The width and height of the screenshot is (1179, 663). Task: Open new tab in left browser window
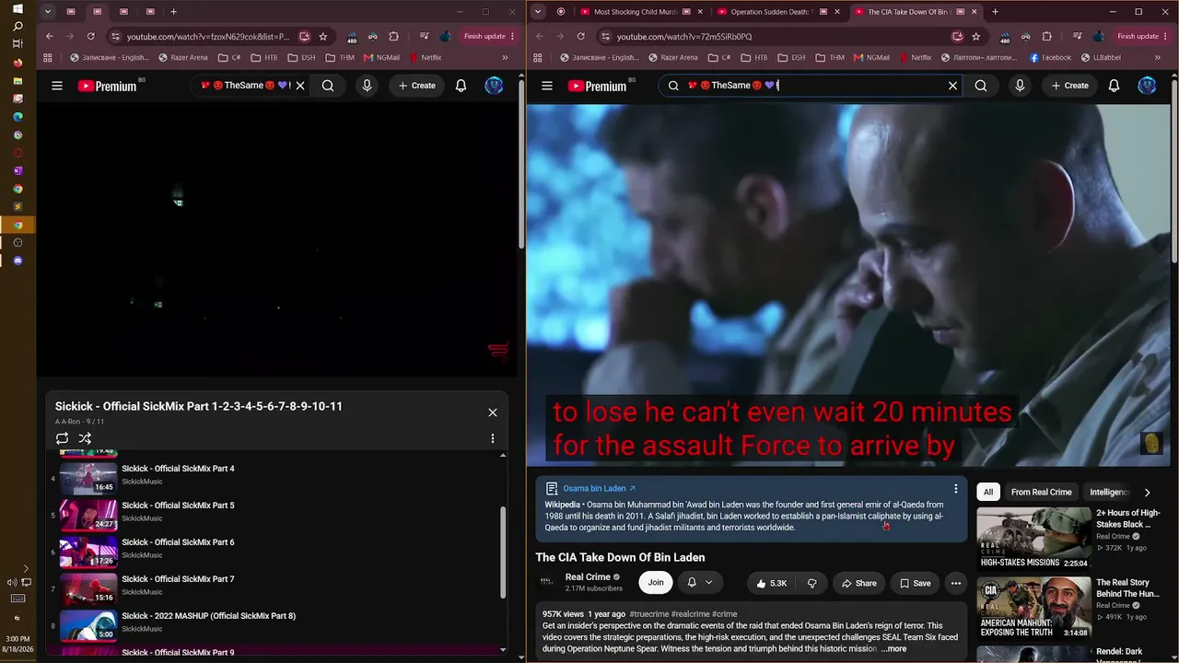[x=173, y=12]
